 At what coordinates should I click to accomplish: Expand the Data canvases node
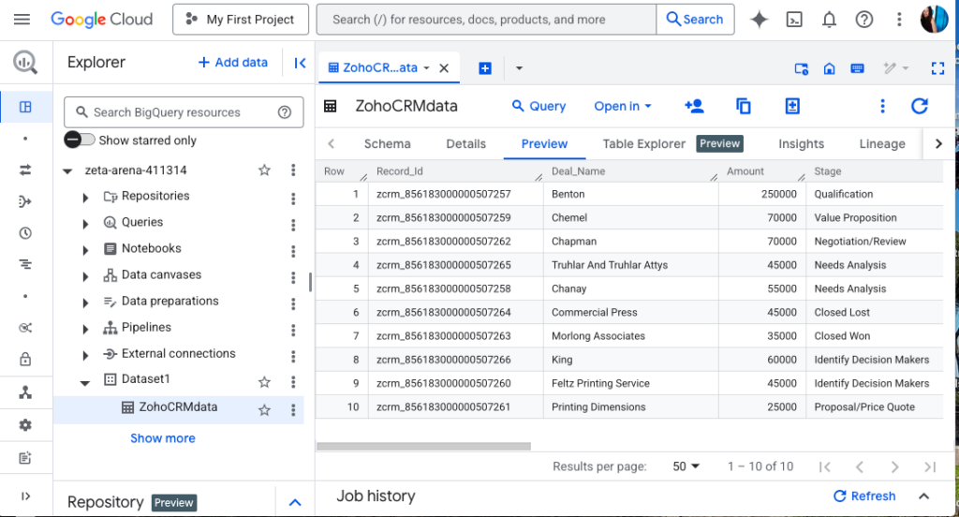(85, 276)
